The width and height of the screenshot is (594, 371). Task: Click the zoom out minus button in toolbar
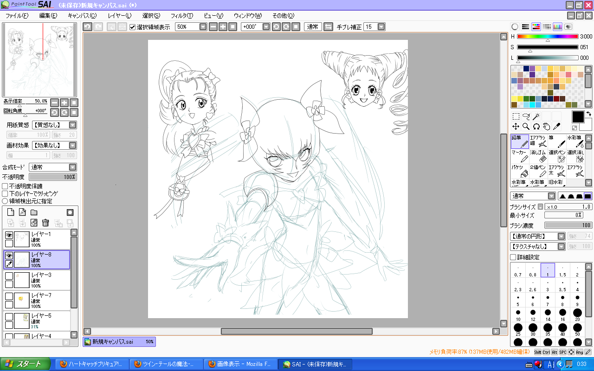(213, 27)
